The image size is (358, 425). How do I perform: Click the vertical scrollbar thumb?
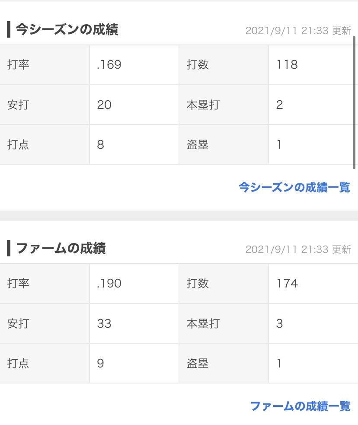coord(354,102)
